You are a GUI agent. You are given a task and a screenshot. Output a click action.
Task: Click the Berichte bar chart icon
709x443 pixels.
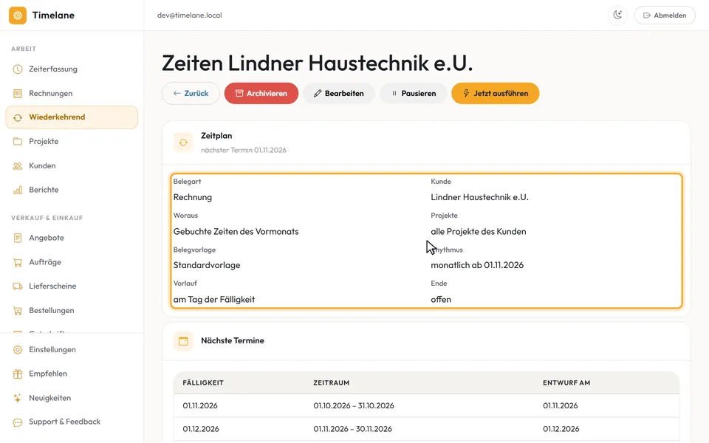point(18,190)
